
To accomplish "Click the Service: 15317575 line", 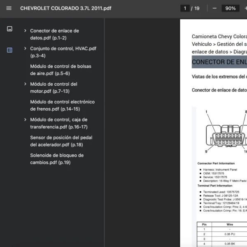I will click(215, 177).
